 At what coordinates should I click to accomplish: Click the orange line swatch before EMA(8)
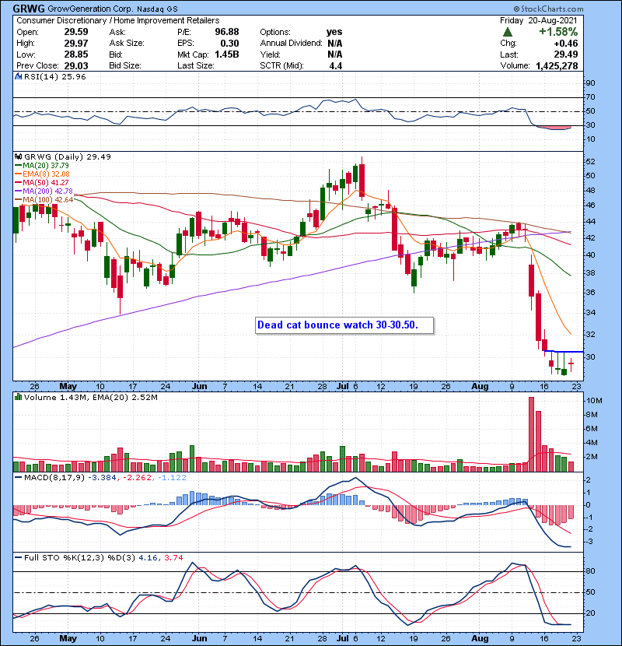(19, 174)
